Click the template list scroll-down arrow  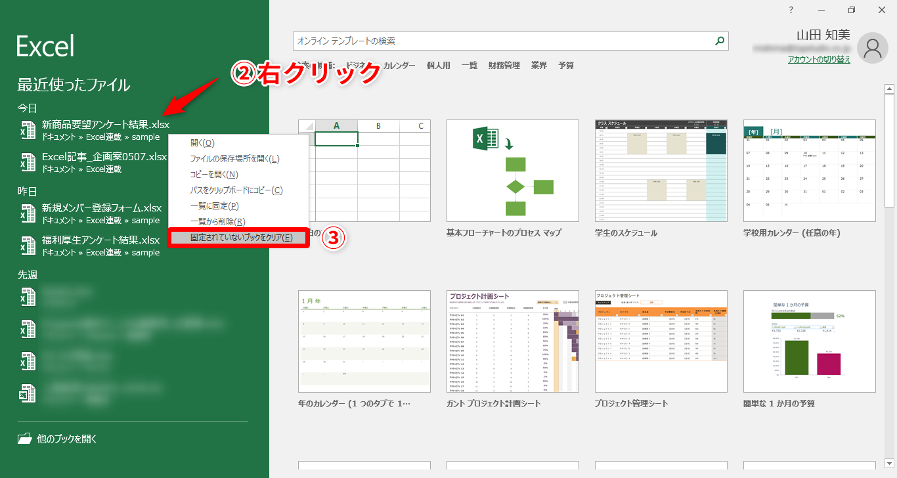pos(889,462)
